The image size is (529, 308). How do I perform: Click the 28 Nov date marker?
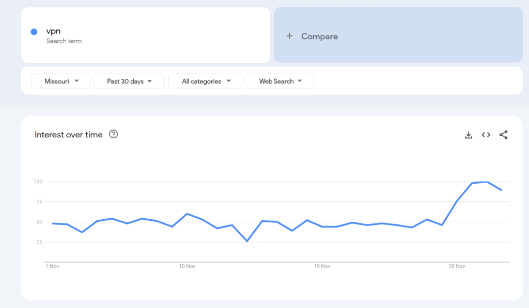[x=457, y=266]
